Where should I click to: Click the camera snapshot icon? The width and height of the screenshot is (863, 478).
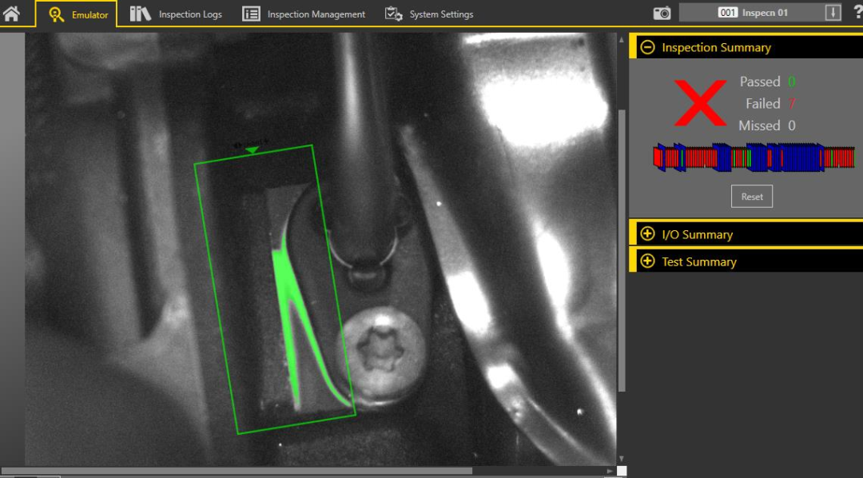click(662, 14)
